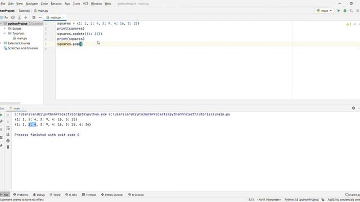360x202 pixels.
Task: Open the Run menu
Action: point(67,4)
